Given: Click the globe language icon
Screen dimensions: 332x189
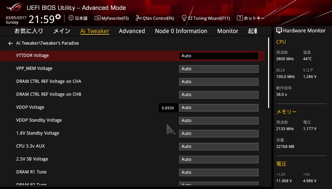Looking at the screenshot, I should pos(71,18).
